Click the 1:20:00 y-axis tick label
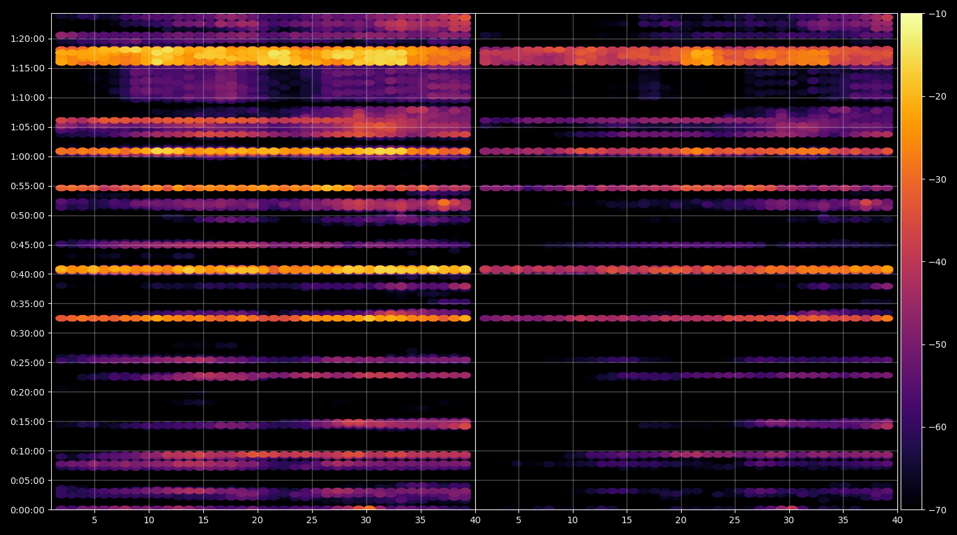Viewport: 957px width, 535px height. point(28,39)
